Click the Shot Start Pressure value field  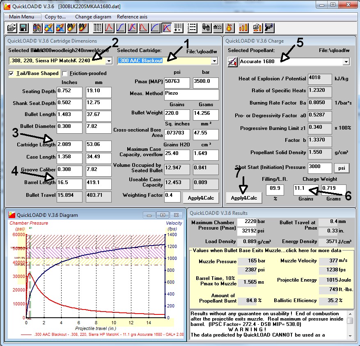click(x=320, y=168)
